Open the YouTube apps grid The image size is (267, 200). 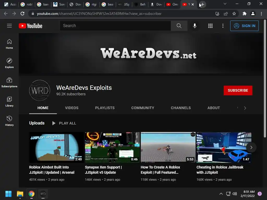point(210,26)
